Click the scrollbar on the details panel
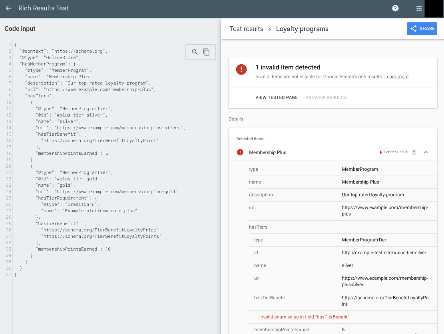This screenshot has height=334, width=444. coord(442,180)
